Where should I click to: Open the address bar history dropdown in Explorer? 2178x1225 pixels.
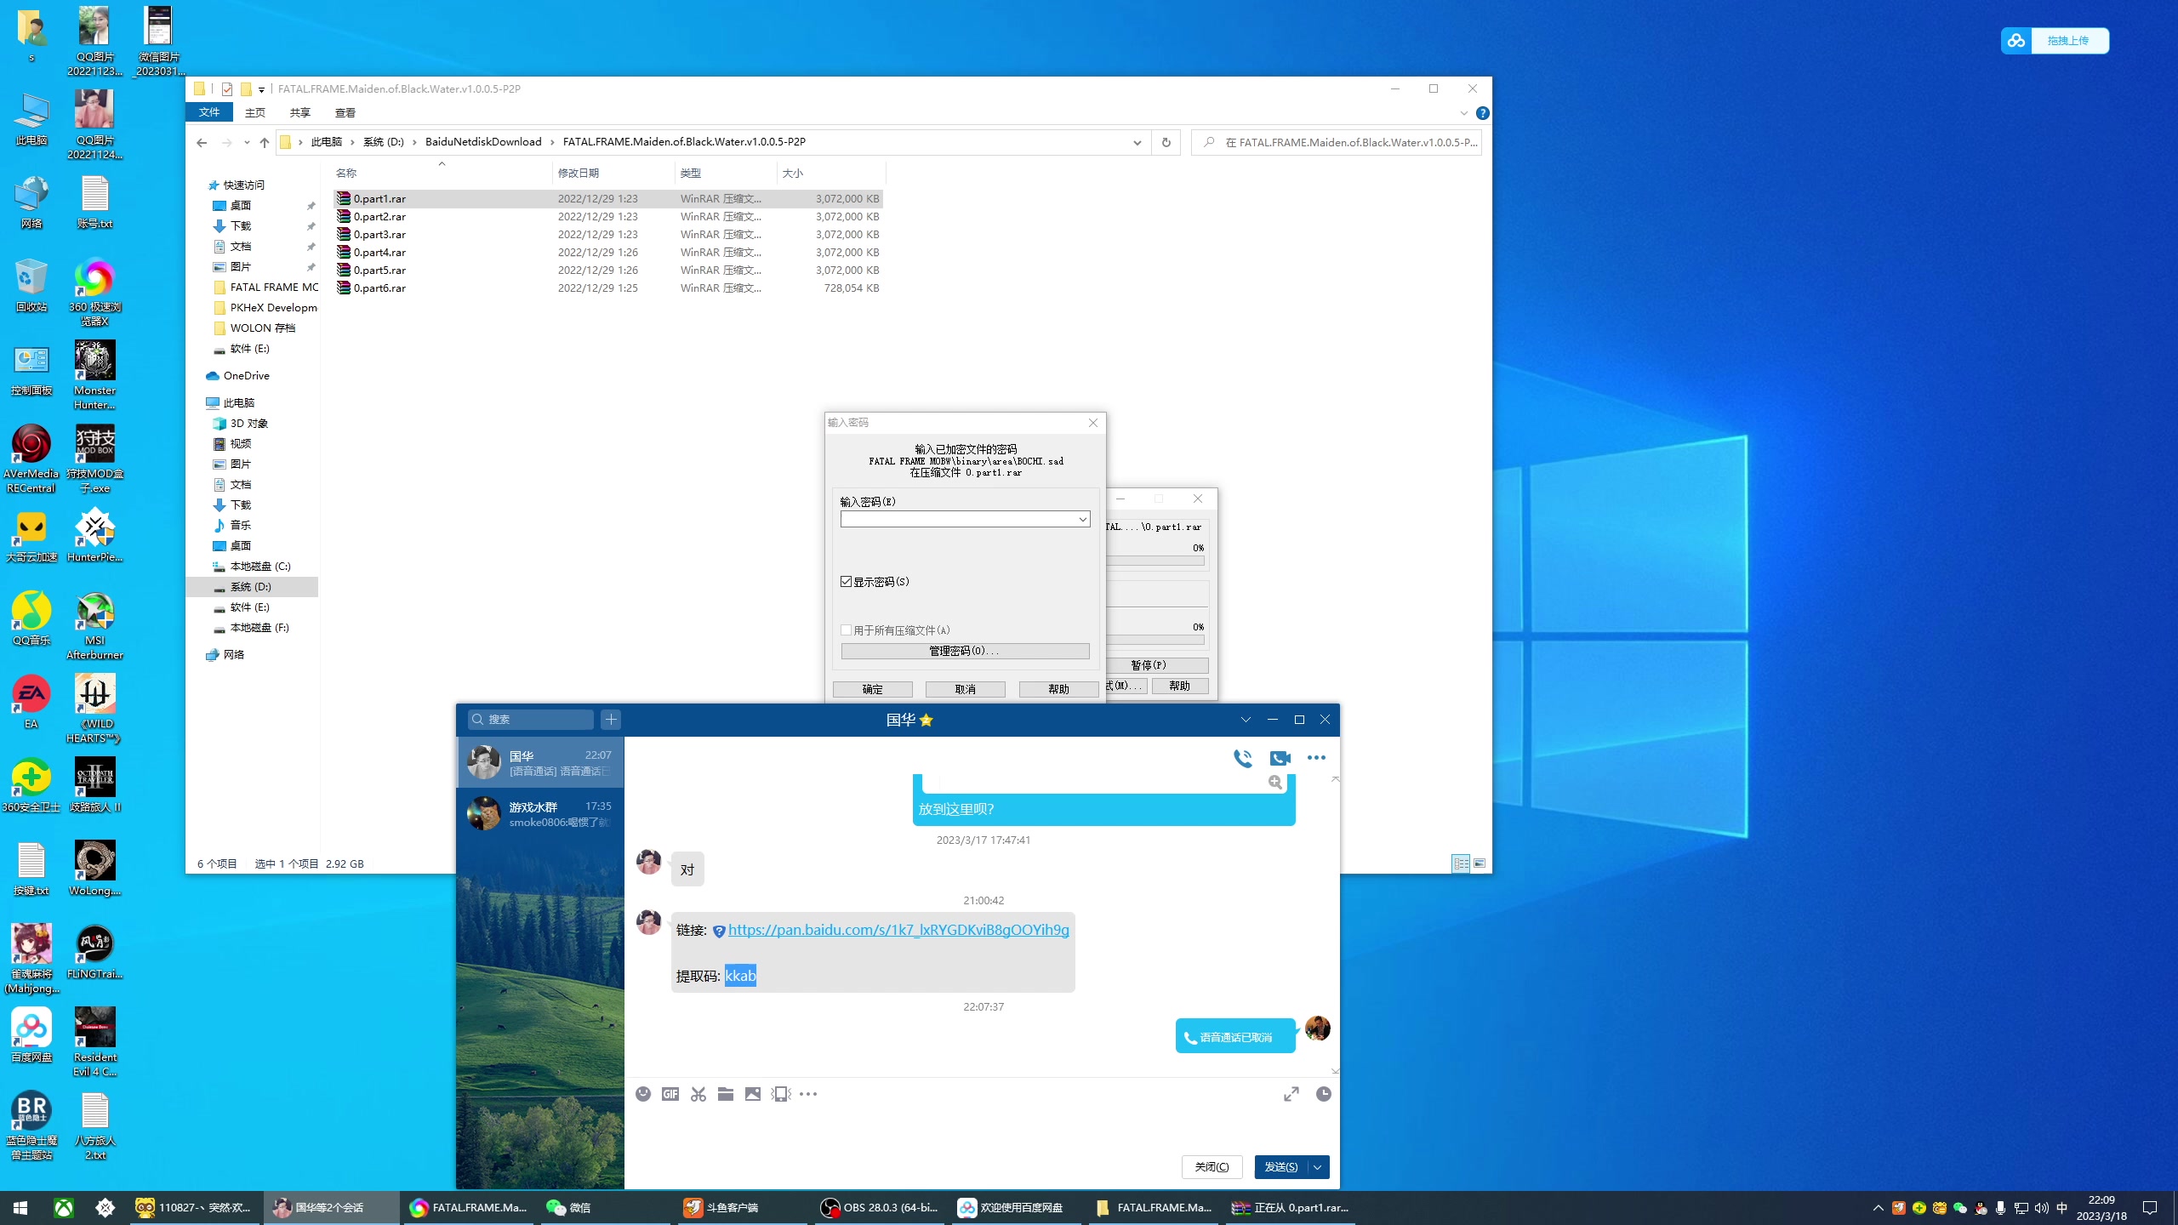1137,142
